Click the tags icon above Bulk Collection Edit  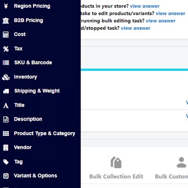116,162
